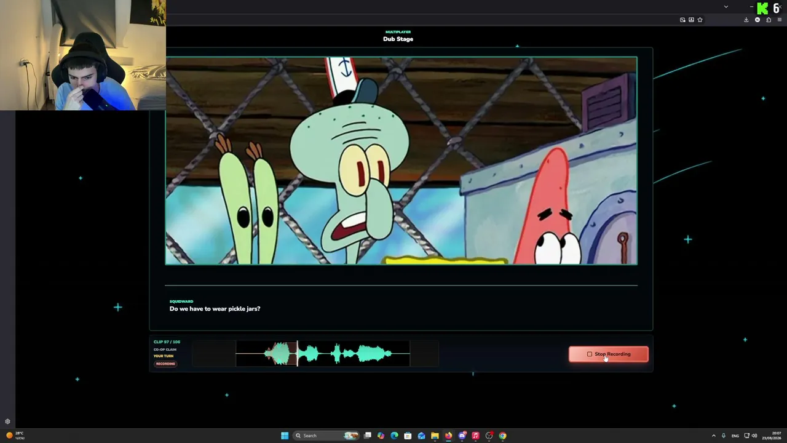Open Discord from the taskbar
Image resolution: width=787 pixels, height=443 pixels.
tap(462, 436)
